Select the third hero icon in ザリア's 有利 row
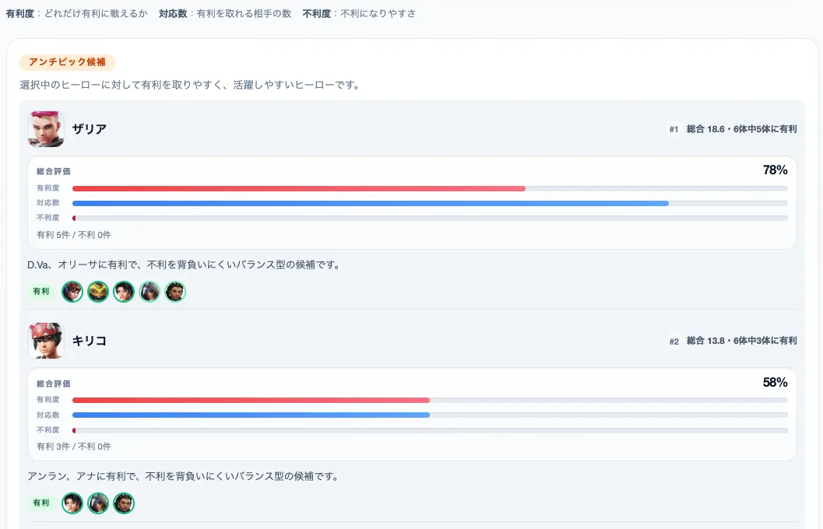Image resolution: width=823 pixels, height=529 pixels. coord(123,291)
